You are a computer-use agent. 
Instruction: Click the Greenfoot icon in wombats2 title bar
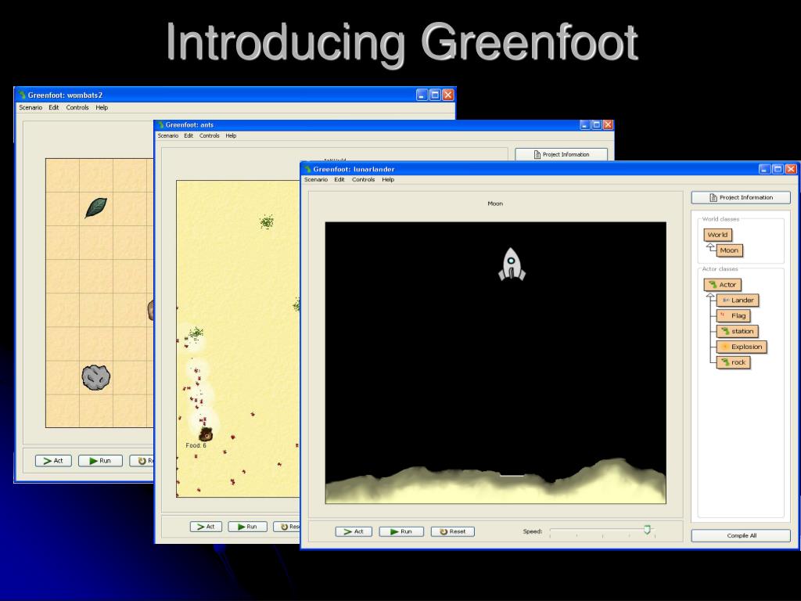(x=22, y=95)
